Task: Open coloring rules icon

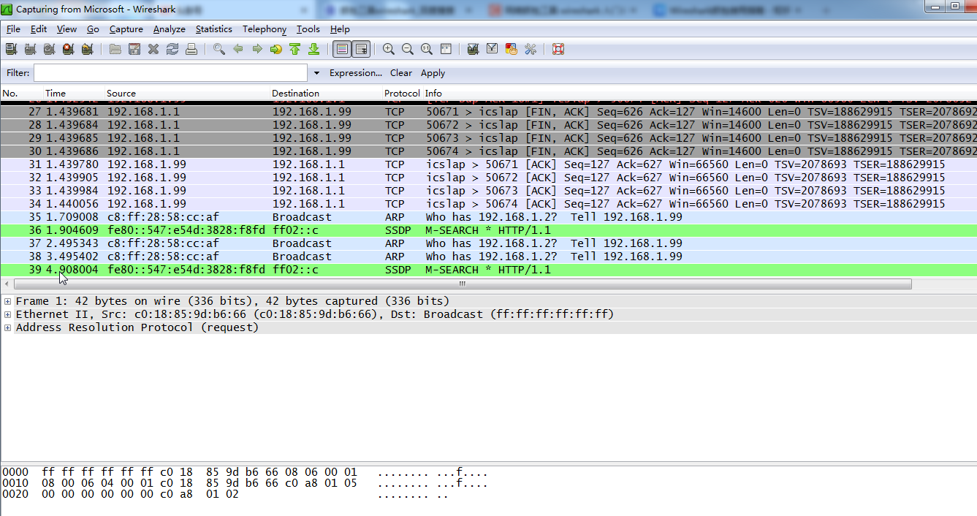Action: 512,49
